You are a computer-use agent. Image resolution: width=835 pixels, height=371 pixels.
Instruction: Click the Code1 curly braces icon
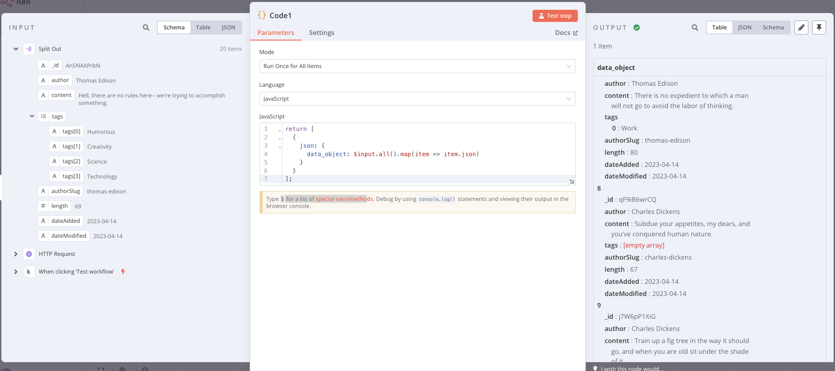pos(262,15)
